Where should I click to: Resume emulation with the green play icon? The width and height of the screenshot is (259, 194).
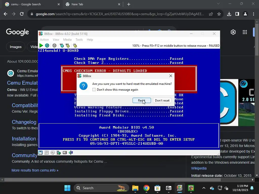[41, 45]
